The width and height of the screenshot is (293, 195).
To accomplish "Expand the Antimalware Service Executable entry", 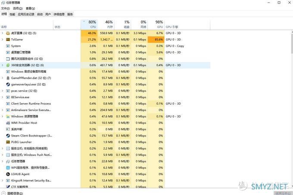I will [3, 110].
